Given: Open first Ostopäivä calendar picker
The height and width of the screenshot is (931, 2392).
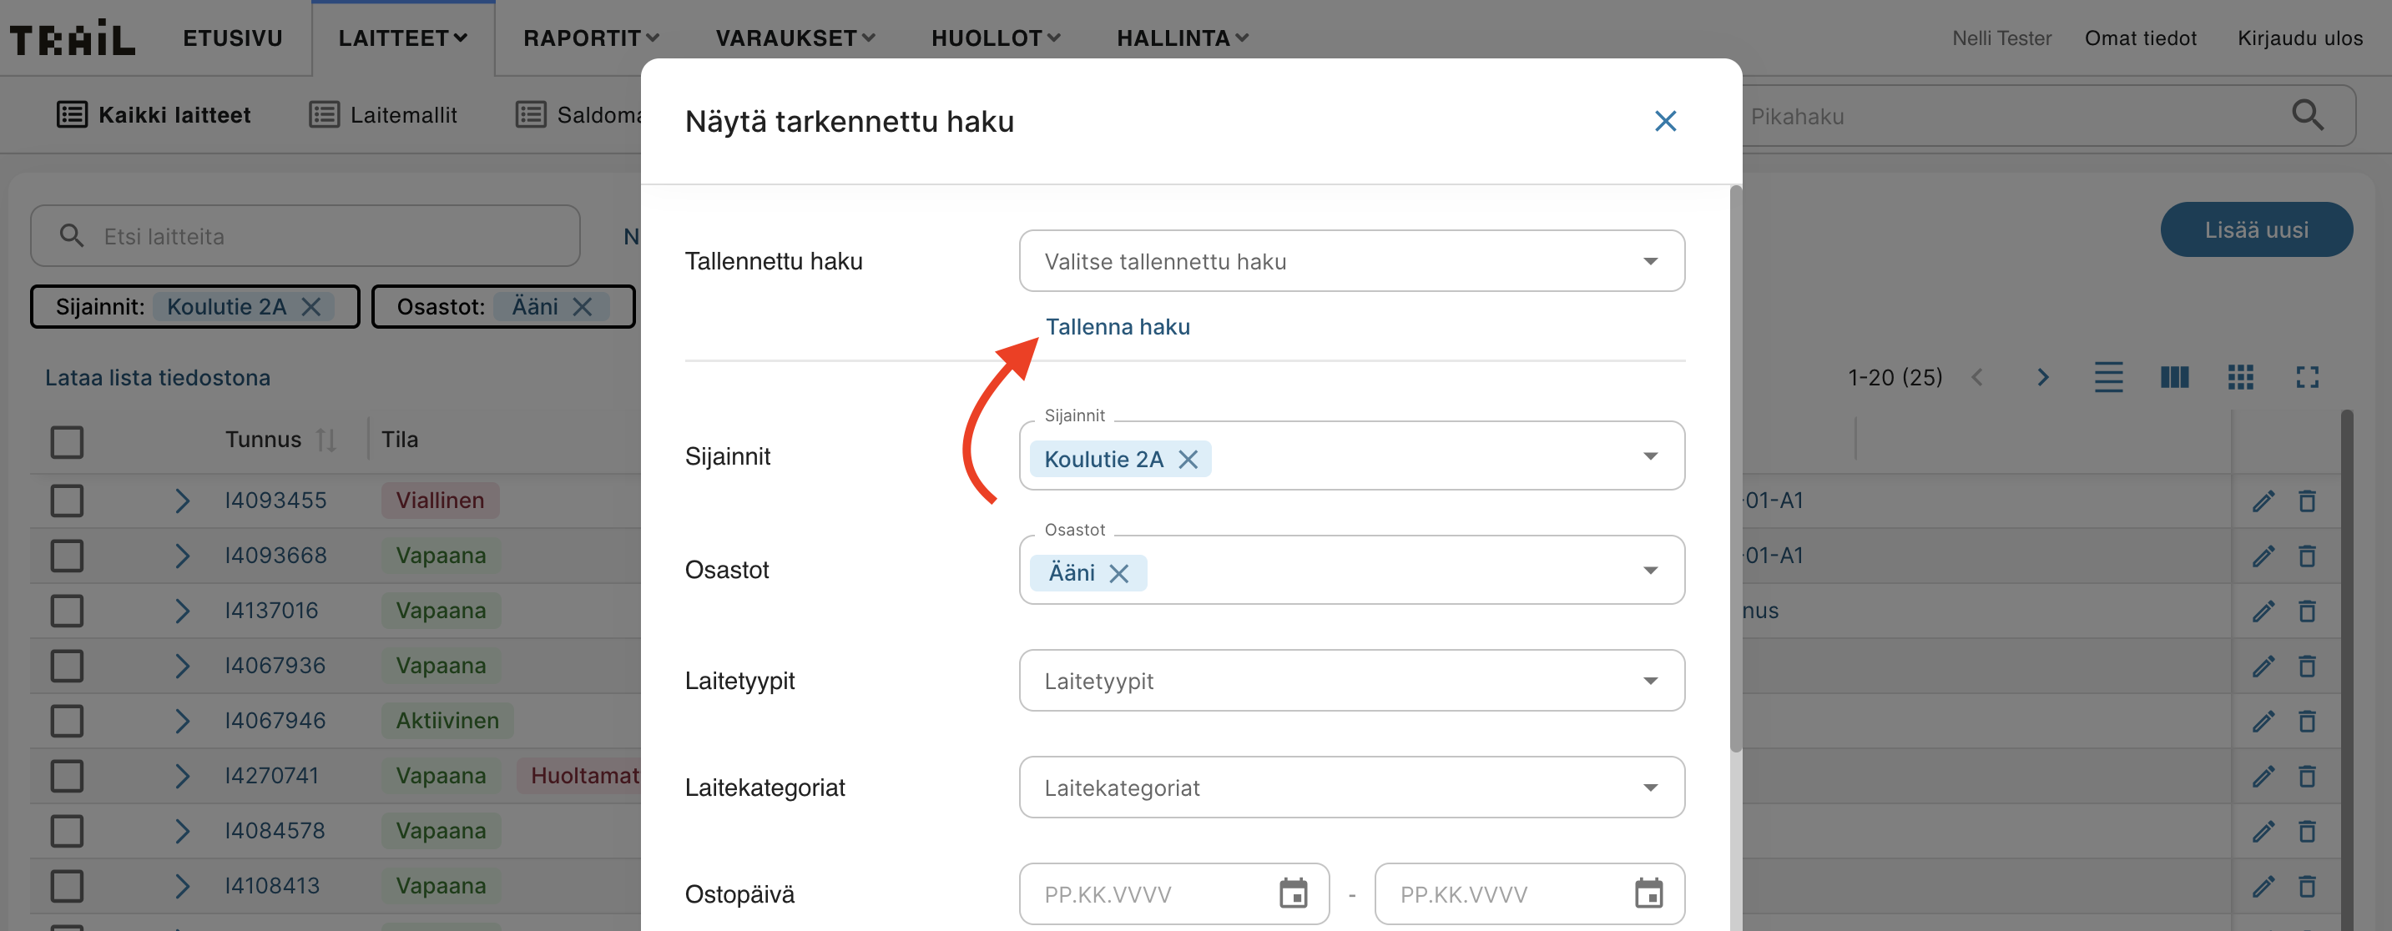Looking at the screenshot, I should point(1293,893).
